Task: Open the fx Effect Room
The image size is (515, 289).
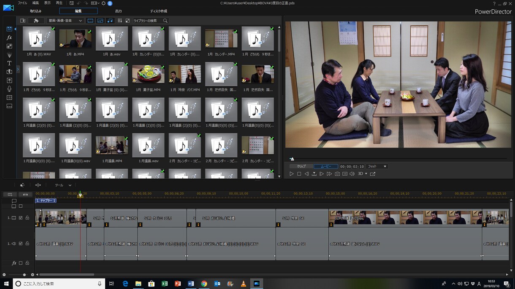Action: [x=9, y=37]
